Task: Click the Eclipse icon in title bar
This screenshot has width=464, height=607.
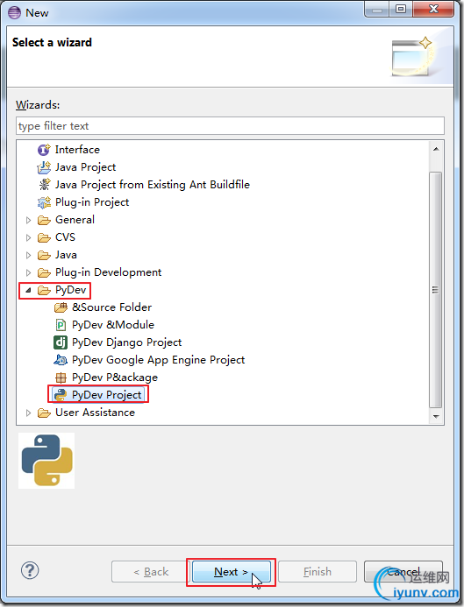Action: pyautogui.click(x=14, y=13)
